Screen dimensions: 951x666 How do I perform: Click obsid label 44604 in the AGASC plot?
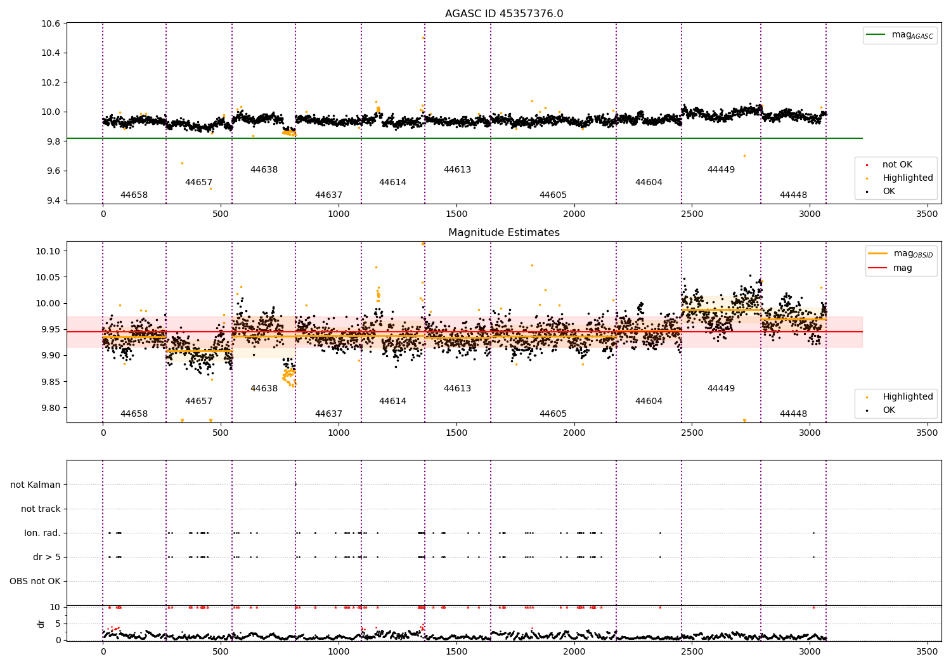(x=649, y=183)
